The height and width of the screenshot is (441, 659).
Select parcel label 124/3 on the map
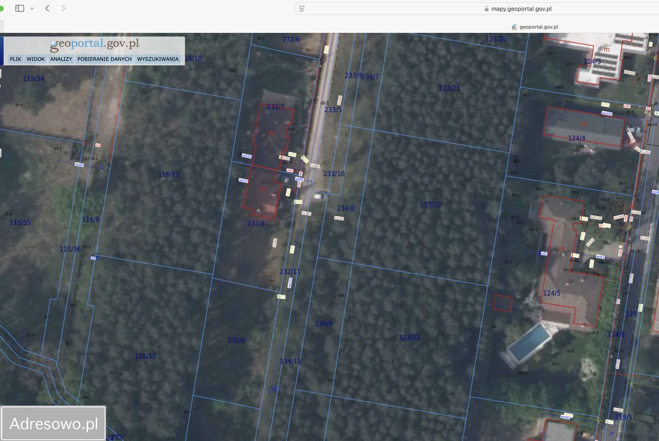coord(592,61)
